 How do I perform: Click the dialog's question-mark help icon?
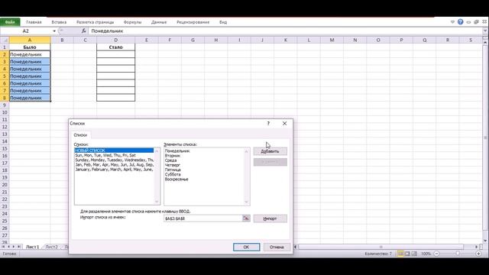268,124
